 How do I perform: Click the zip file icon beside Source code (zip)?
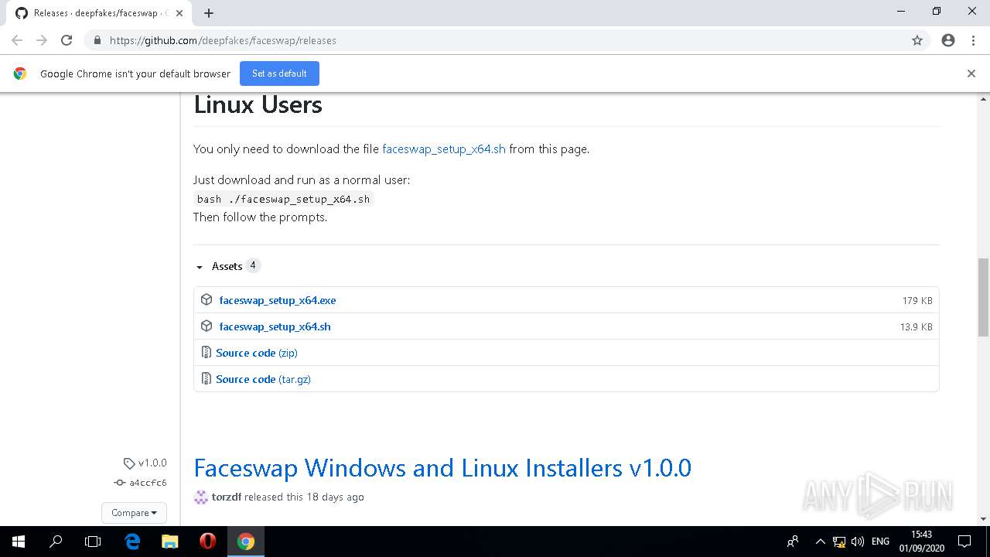(x=207, y=352)
